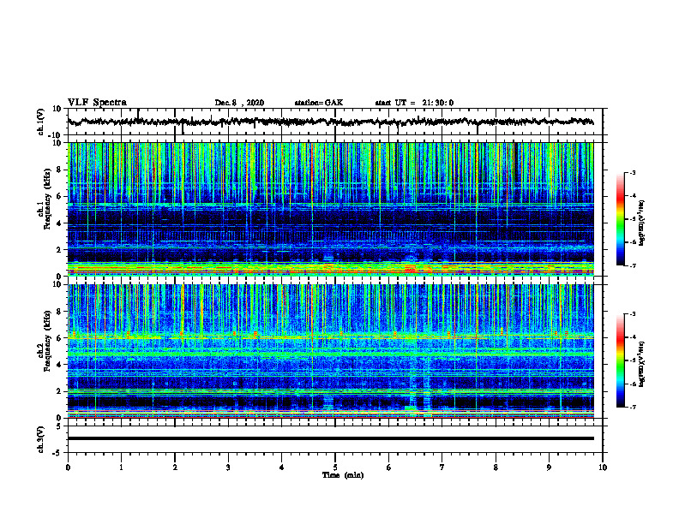The height and width of the screenshot is (524, 679).
Task: Click the "VLF Spectra" plot title
Action: (97, 103)
